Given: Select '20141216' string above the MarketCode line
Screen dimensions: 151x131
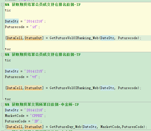Looking at the screenshot, I should coord(34,110).
